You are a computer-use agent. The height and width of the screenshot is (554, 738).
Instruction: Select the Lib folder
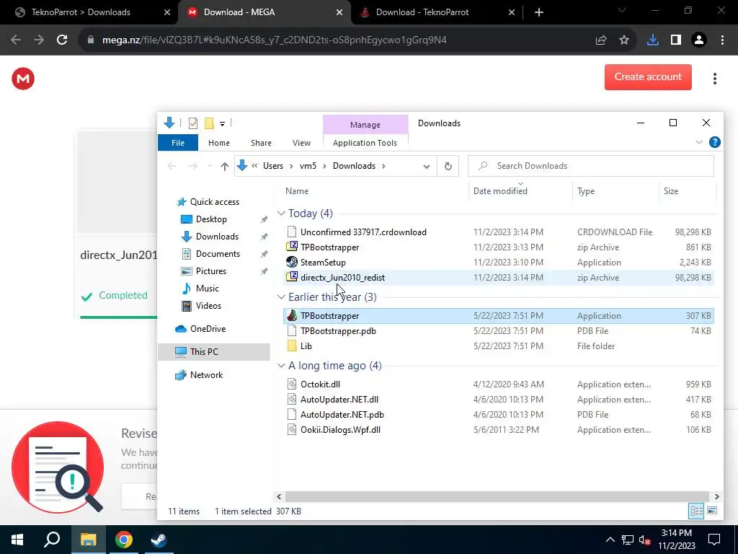coord(499,346)
